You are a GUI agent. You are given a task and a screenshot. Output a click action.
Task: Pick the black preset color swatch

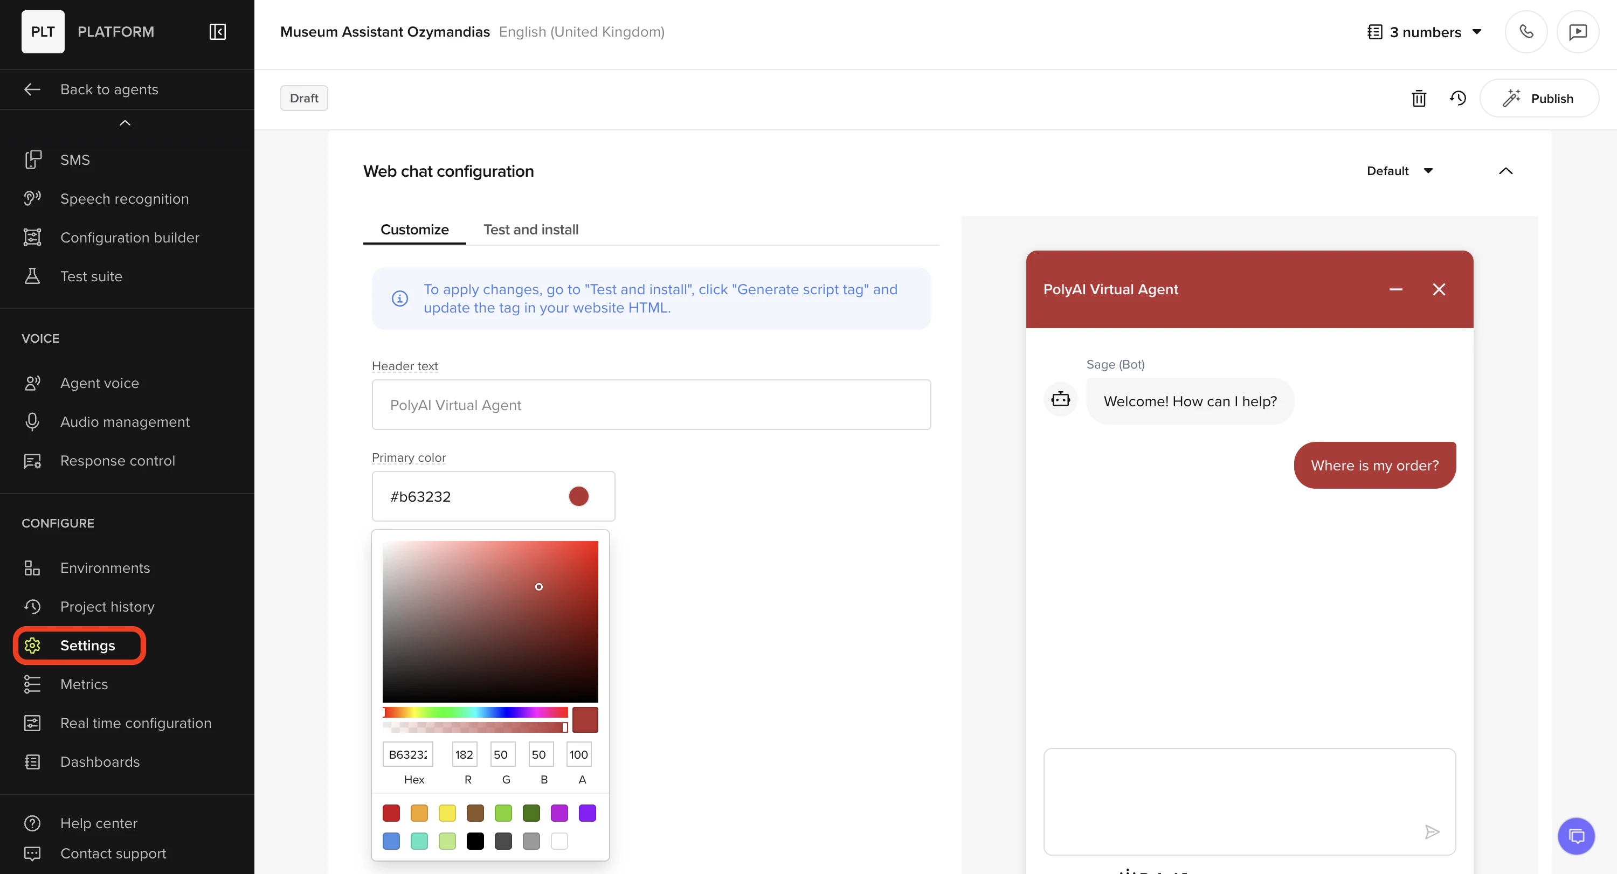475,841
